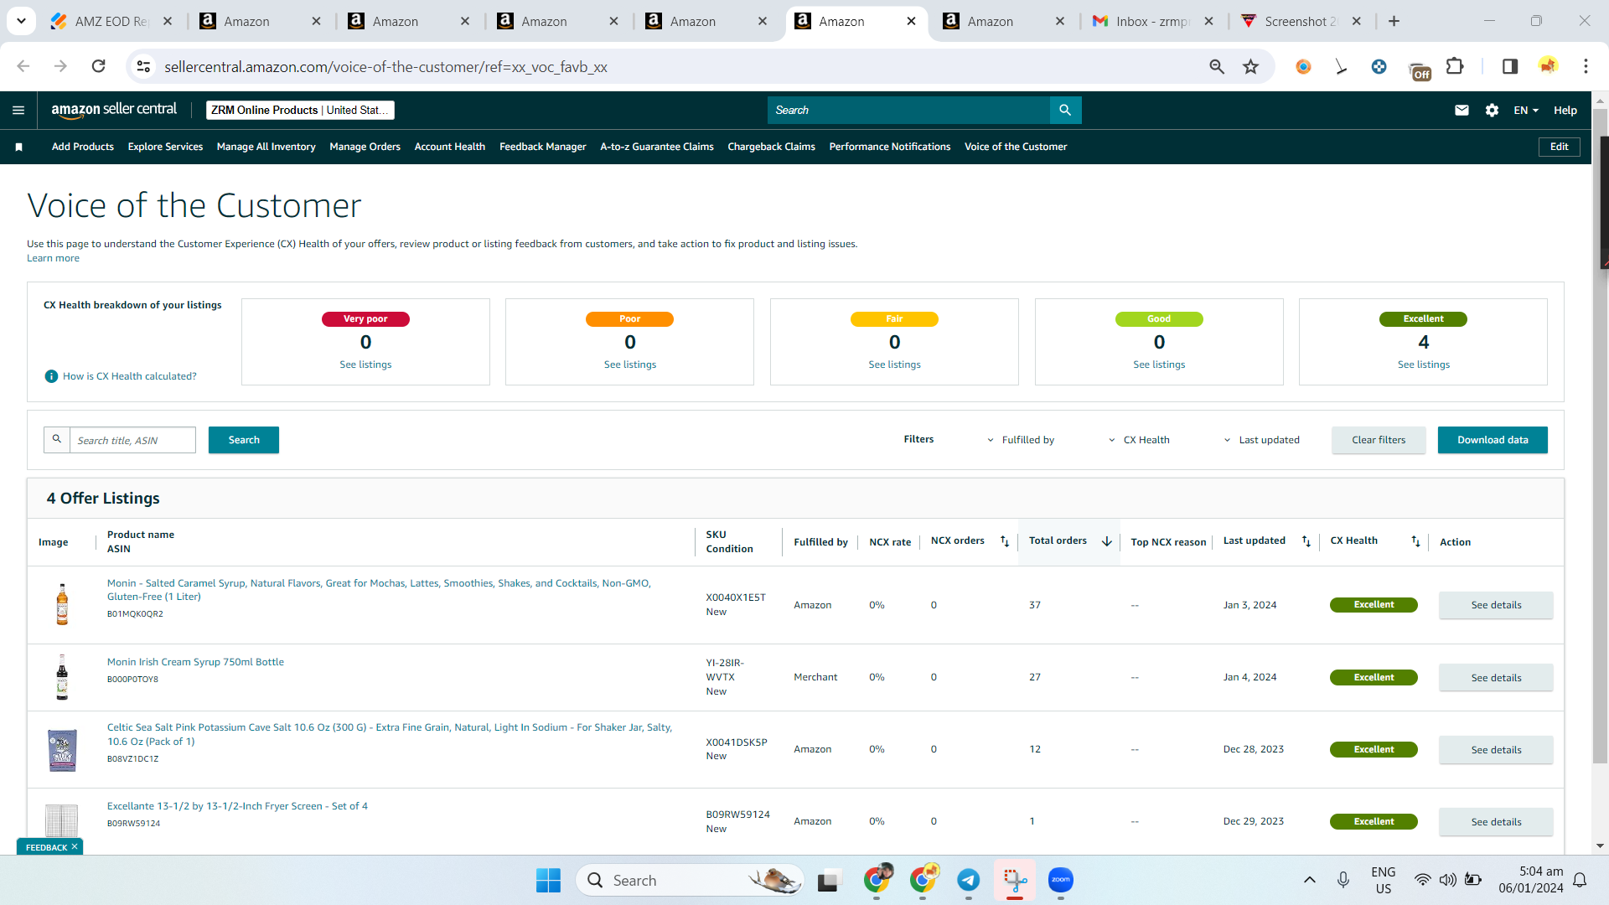Open browser side panel icon
1609x905 pixels.
1510,66
